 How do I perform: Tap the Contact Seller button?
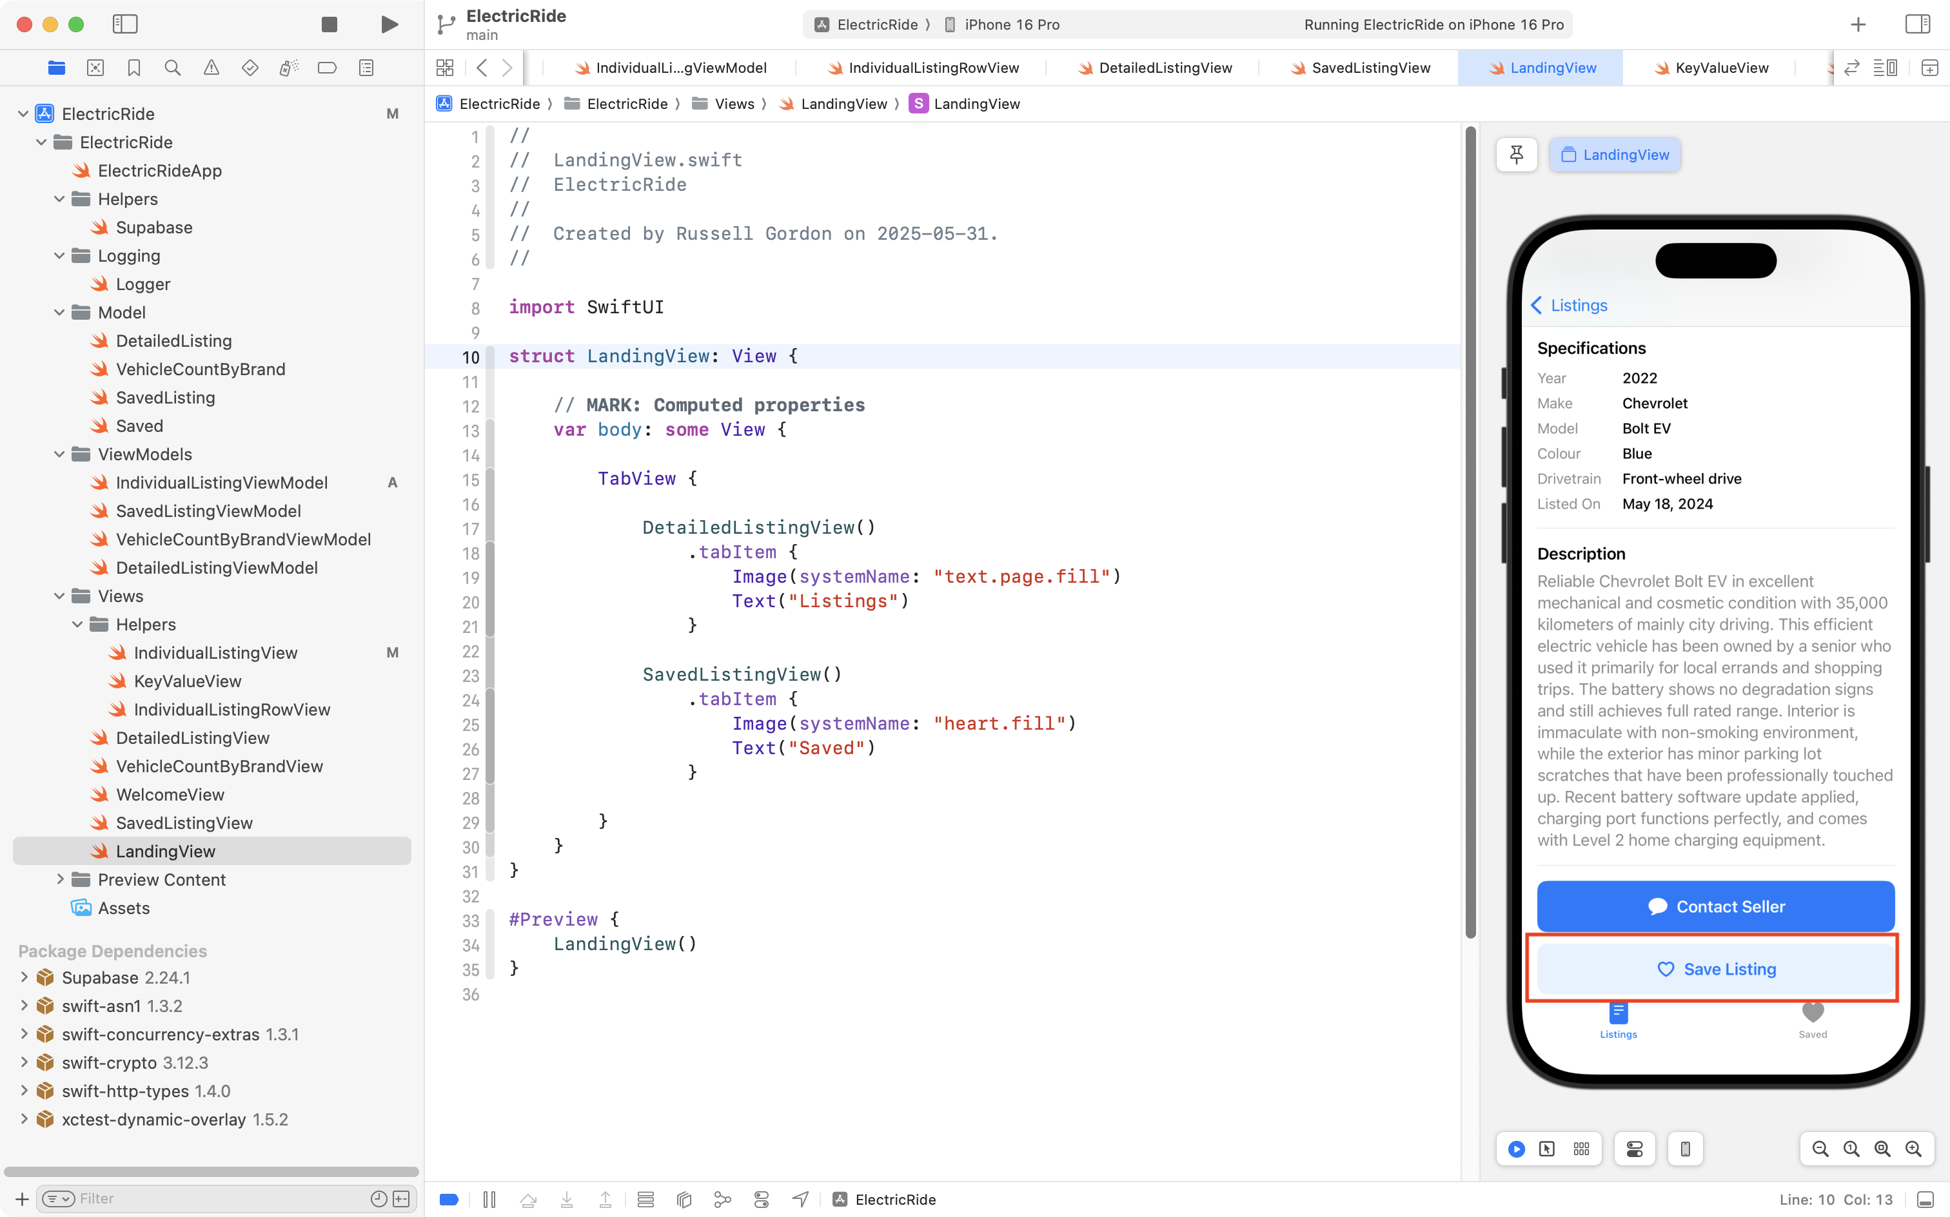(1715, 906)
